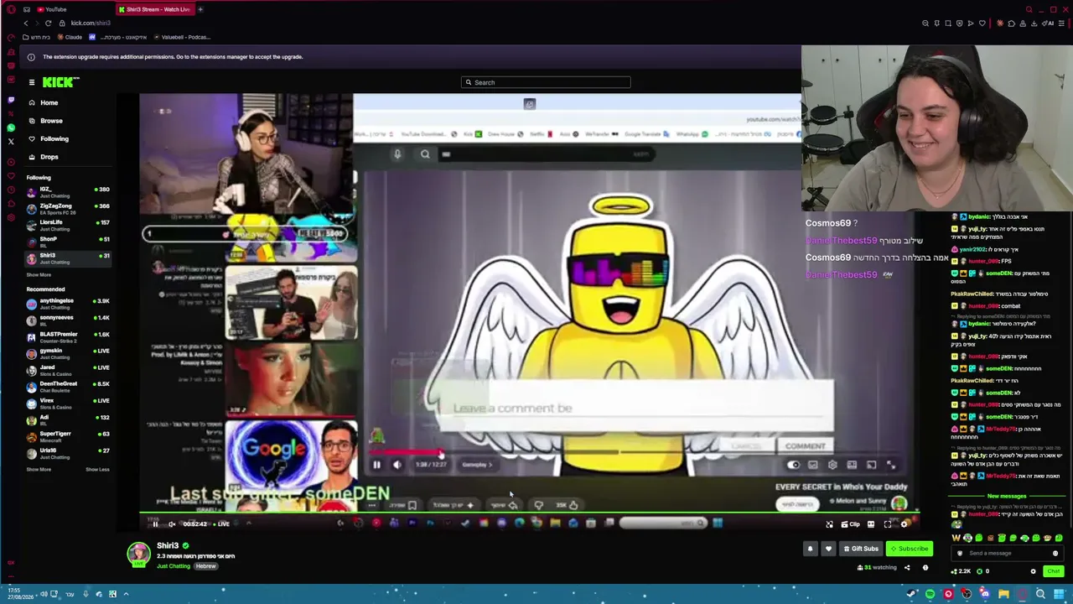Screen dimensions: 1073x604
Task: Open File Explorer from the taskbar
Action: pyautogui.click(x=1003, y=595)
